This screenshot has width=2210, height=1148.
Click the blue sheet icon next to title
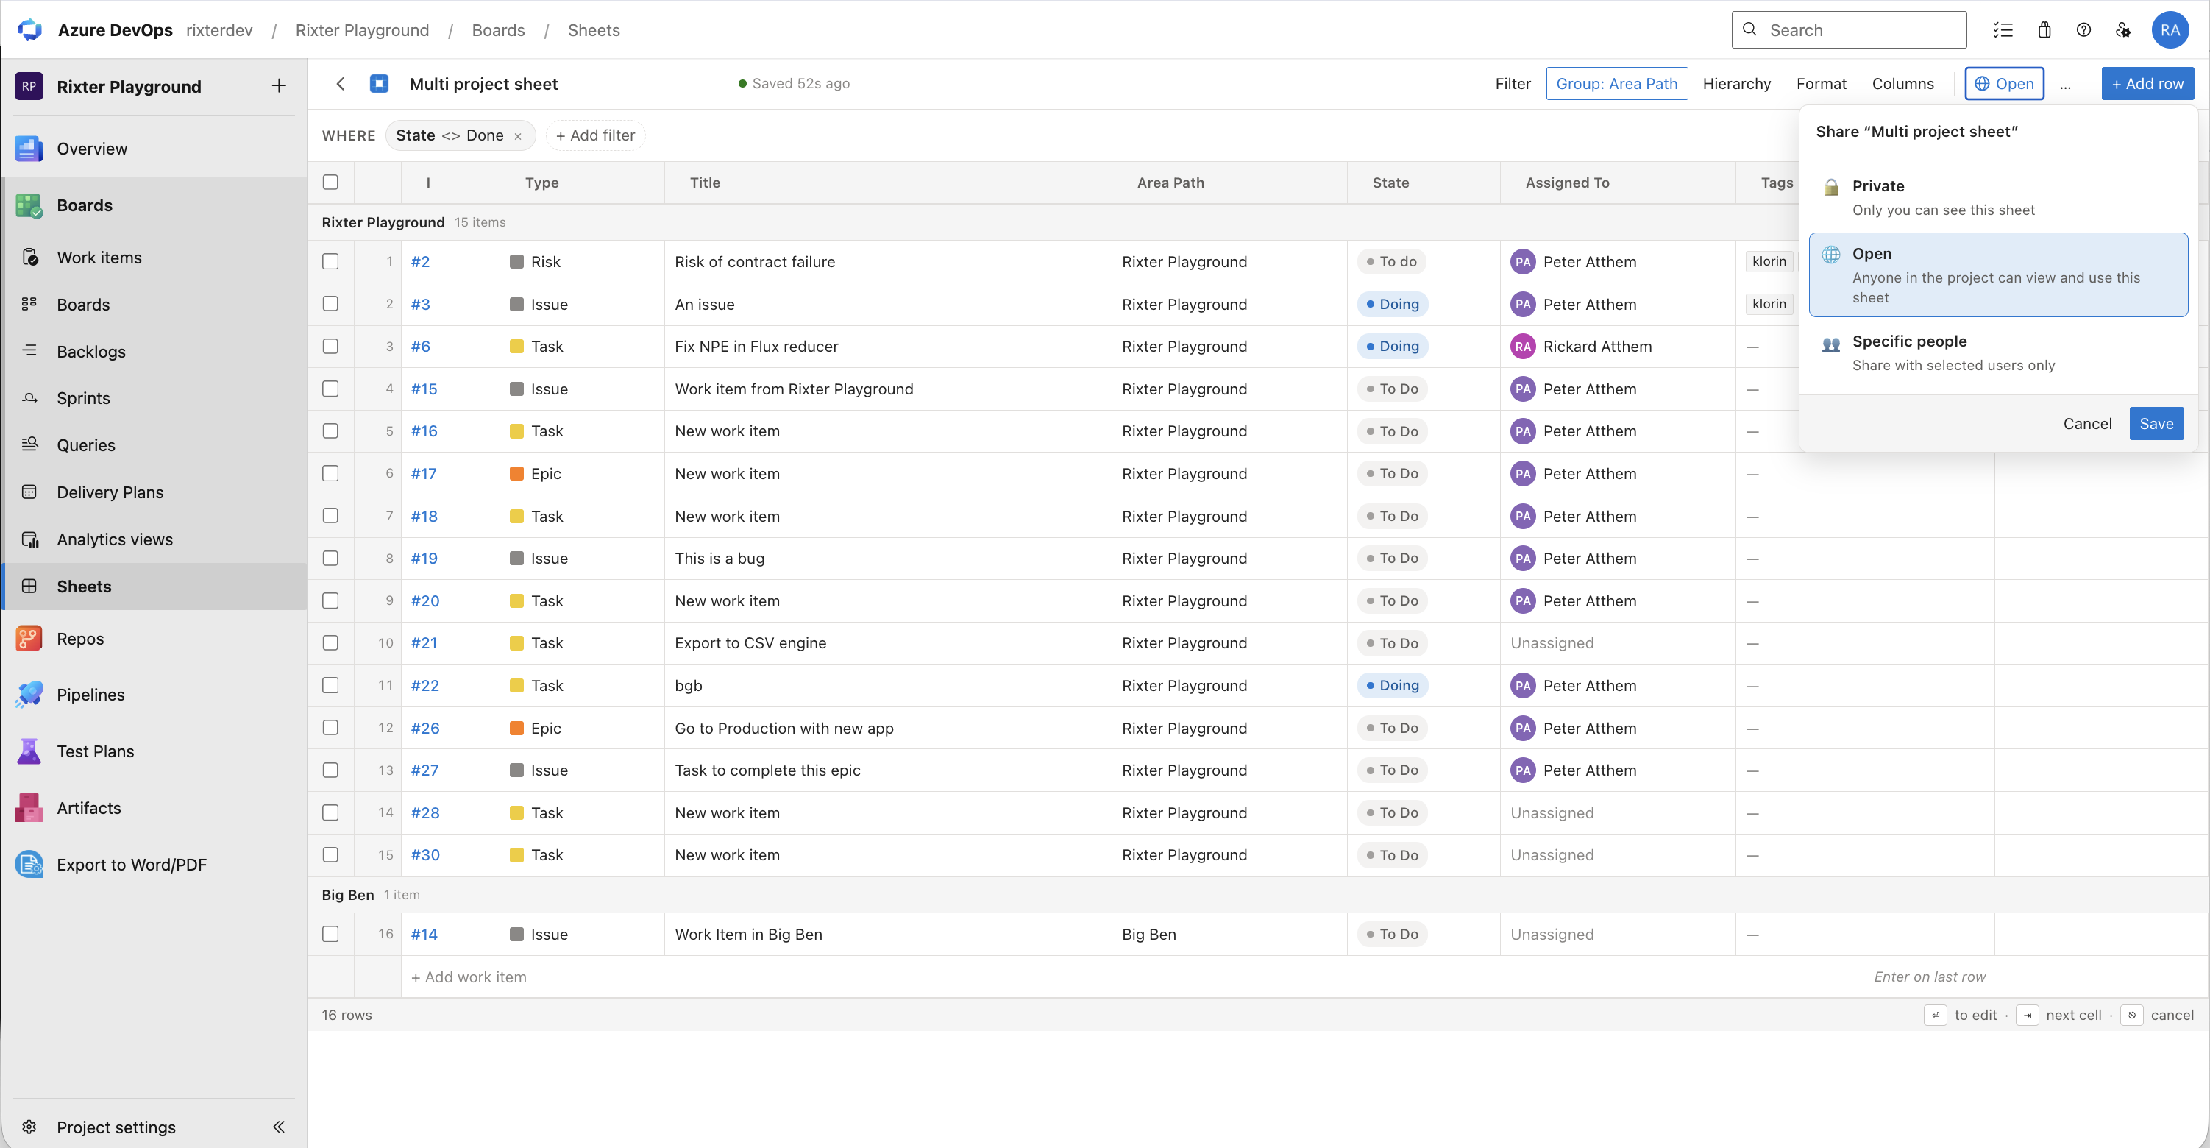379,84
